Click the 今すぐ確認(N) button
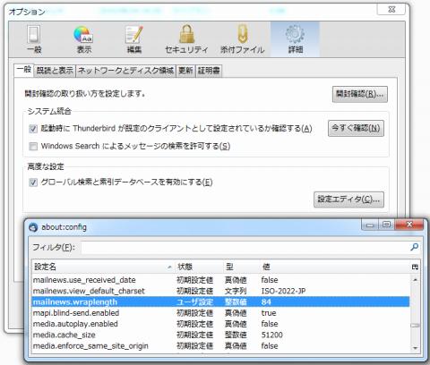This screenshot has height=365, width=430. (356, 128)
